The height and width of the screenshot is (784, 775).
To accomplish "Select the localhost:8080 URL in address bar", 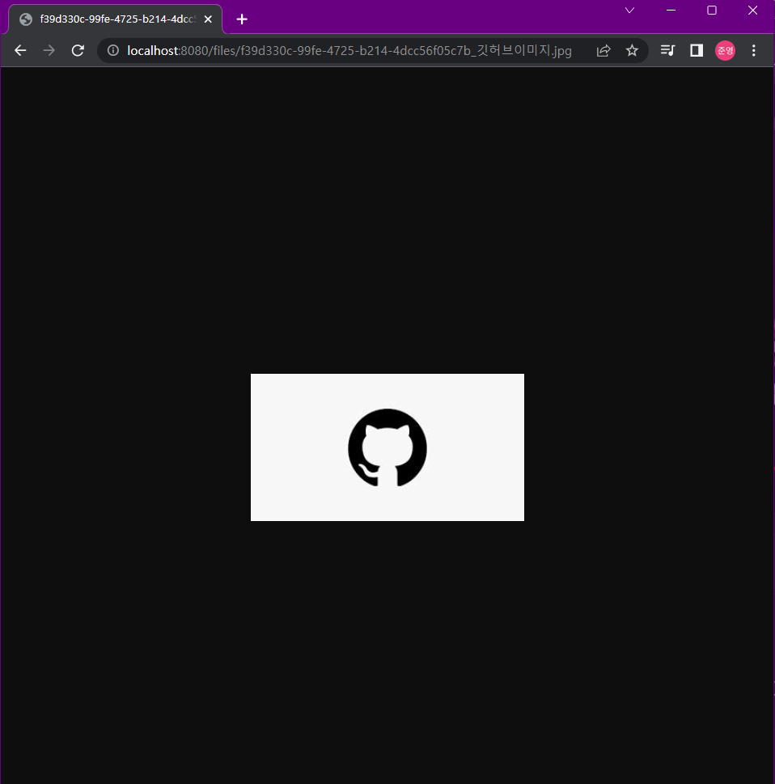I will click(349, 50).
